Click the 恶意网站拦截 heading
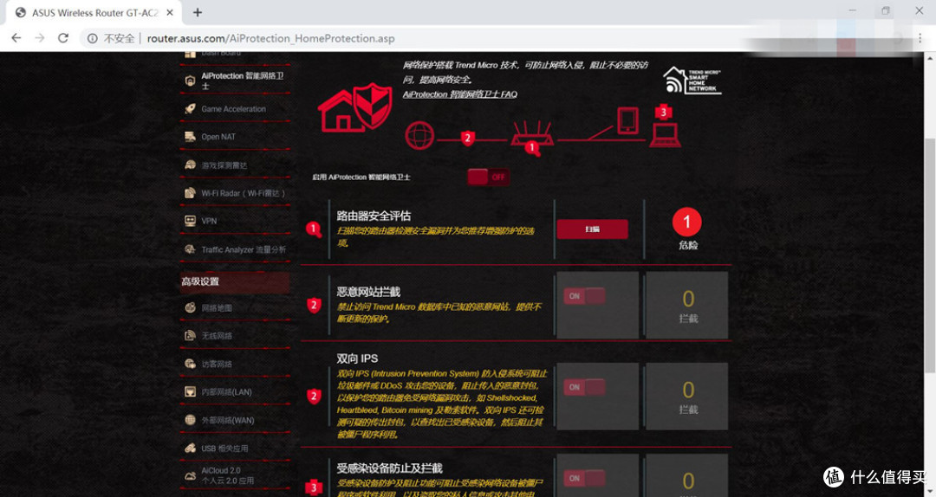This screenshot has height=497, width=936. (368, 292)
